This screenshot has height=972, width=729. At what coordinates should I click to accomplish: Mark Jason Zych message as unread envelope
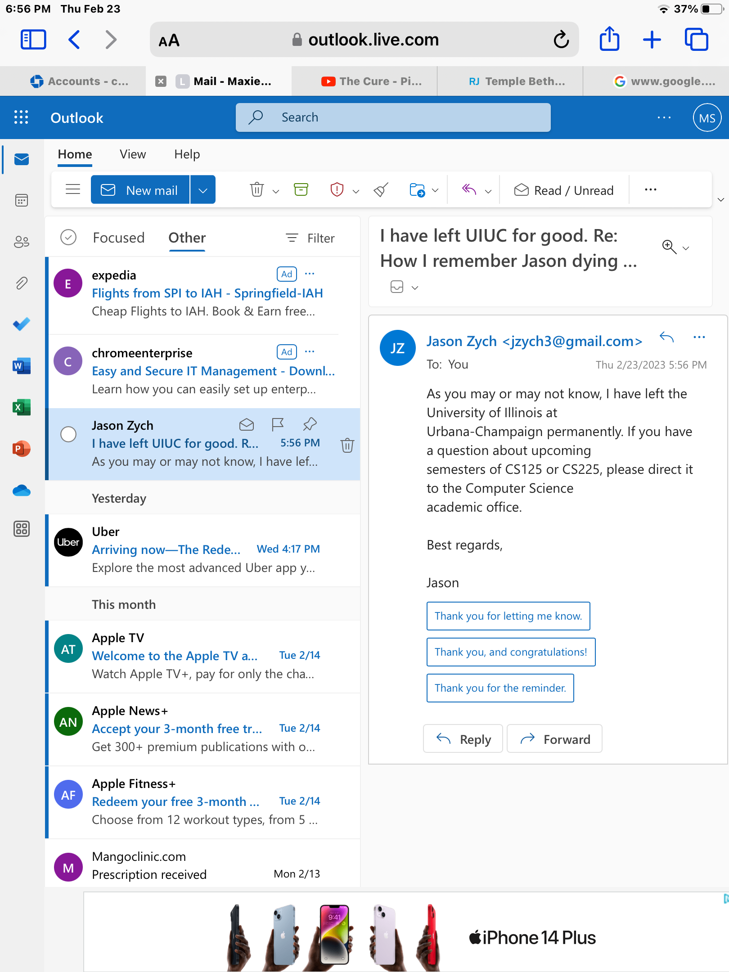tap(247, 424)
